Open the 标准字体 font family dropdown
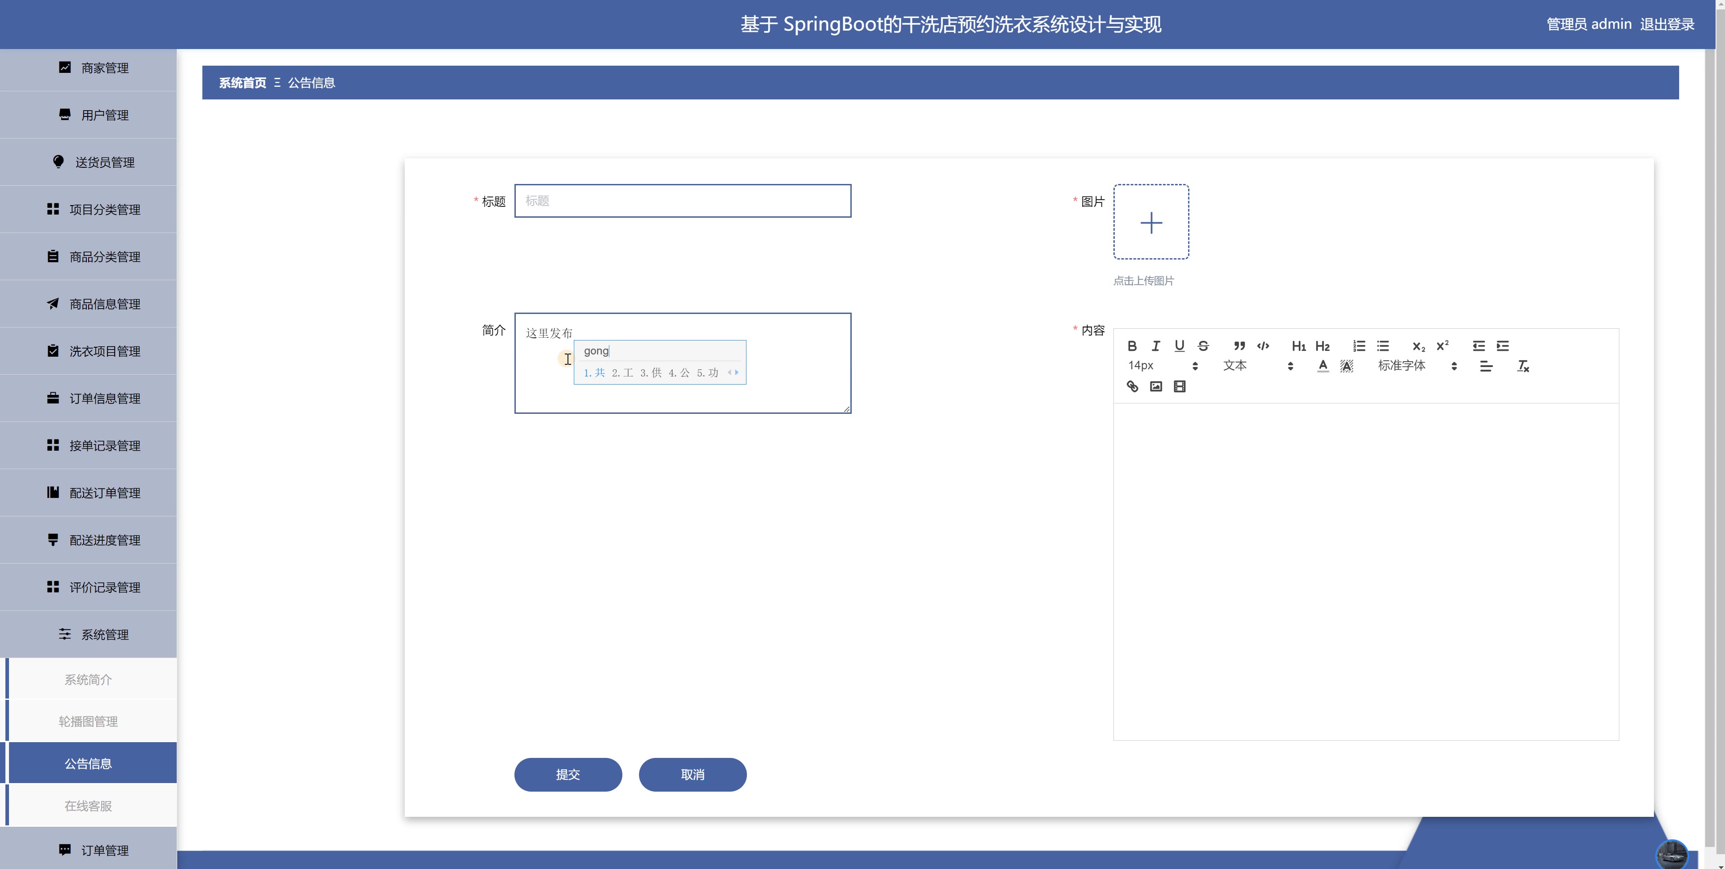1725x869 pixels. point(1417,366)
